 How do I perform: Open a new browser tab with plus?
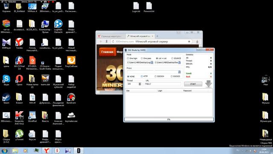(x=157, y=36)
